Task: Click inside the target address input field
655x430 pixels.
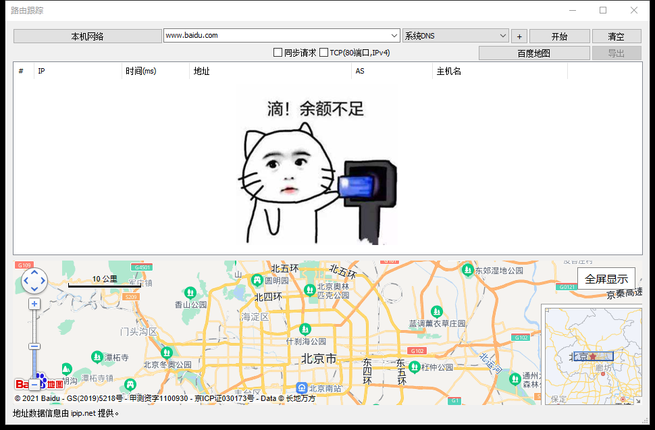Action: pos(270,36)
